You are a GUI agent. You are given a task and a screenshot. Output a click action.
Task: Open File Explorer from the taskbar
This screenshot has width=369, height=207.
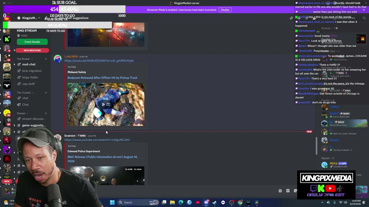pyautogui.click(x=172, y=202)
